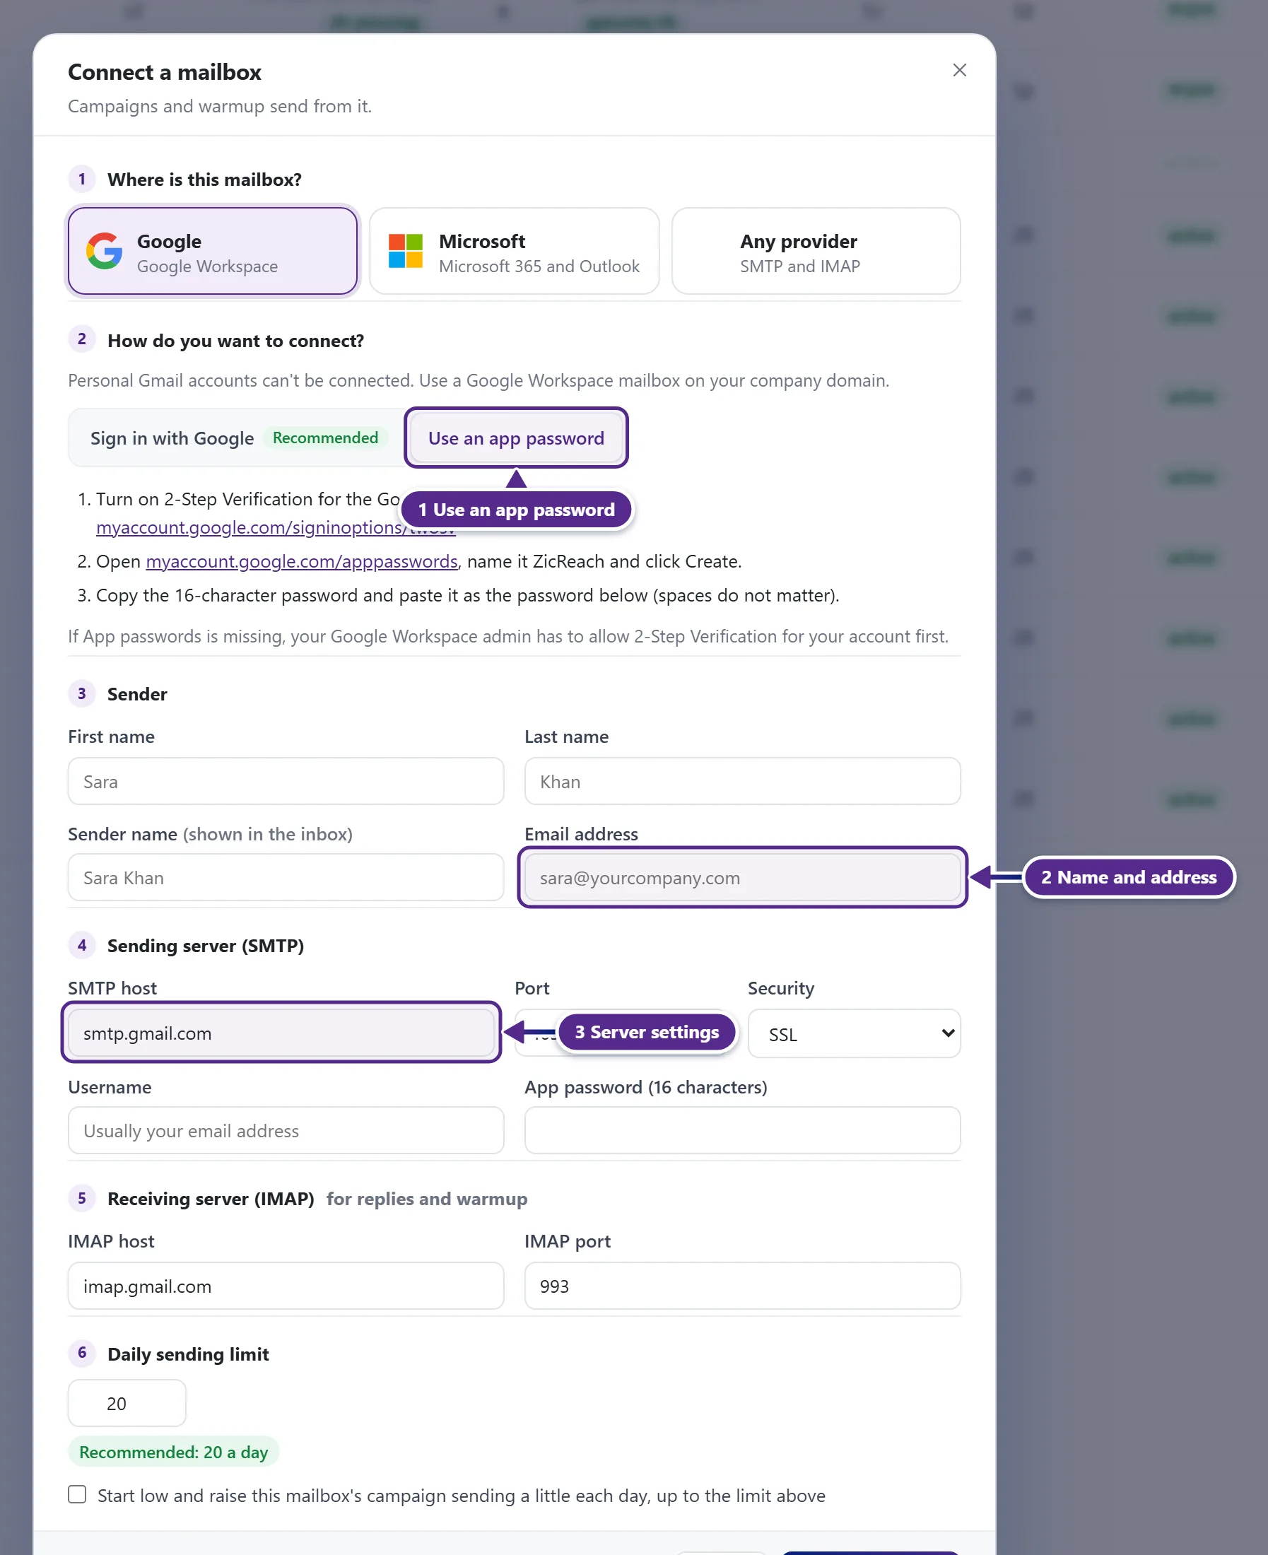Close the Connect a mailbox dialog
This screenshot has width=1268, height=1555.
[x=959, y=70]
